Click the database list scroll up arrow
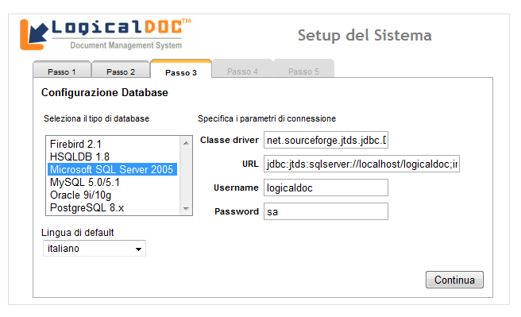Screen dimensions: 521x317 186,143
